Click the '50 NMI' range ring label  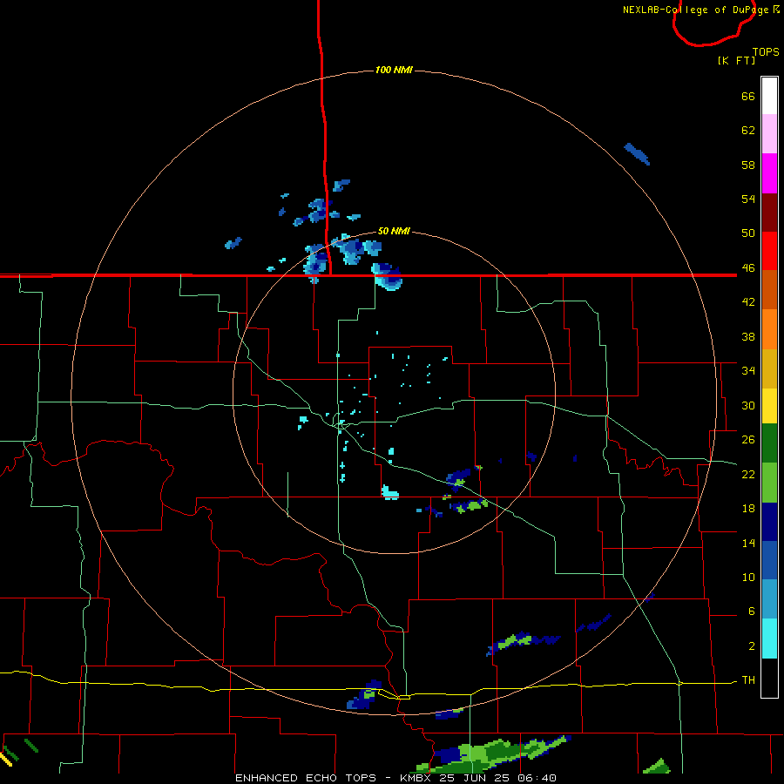click(394, 231)
